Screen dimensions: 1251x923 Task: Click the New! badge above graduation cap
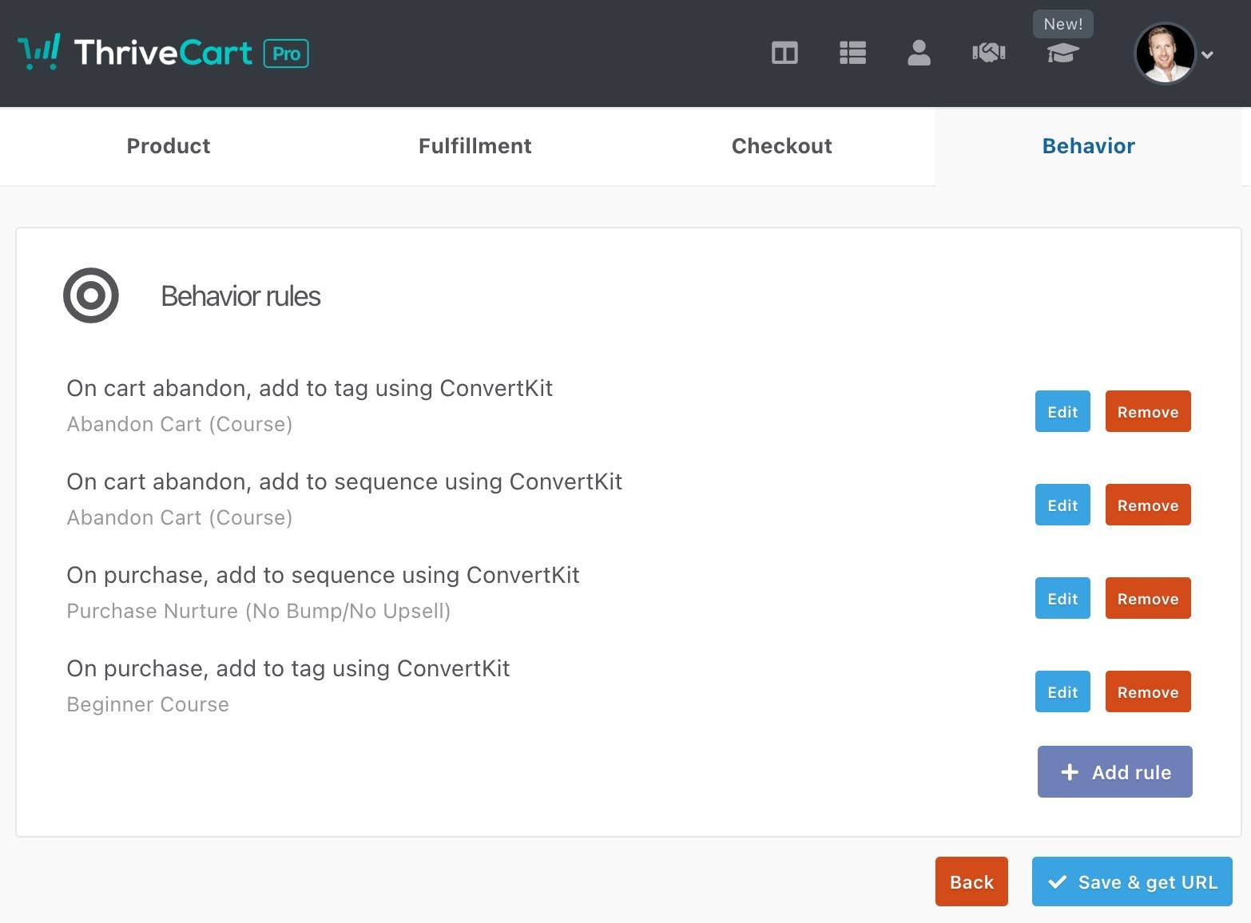[1063, 24]
